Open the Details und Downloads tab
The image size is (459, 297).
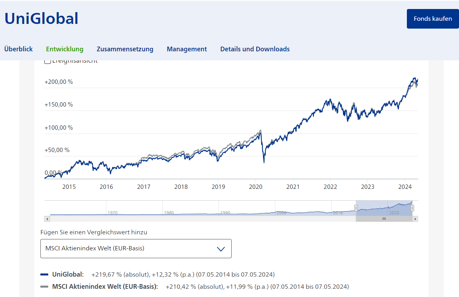tap(255, 49)
